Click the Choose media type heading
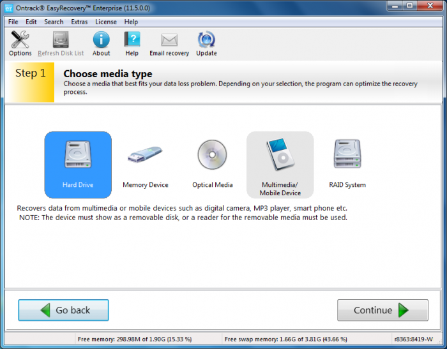 pyautogui.click(x=108, y=74)
